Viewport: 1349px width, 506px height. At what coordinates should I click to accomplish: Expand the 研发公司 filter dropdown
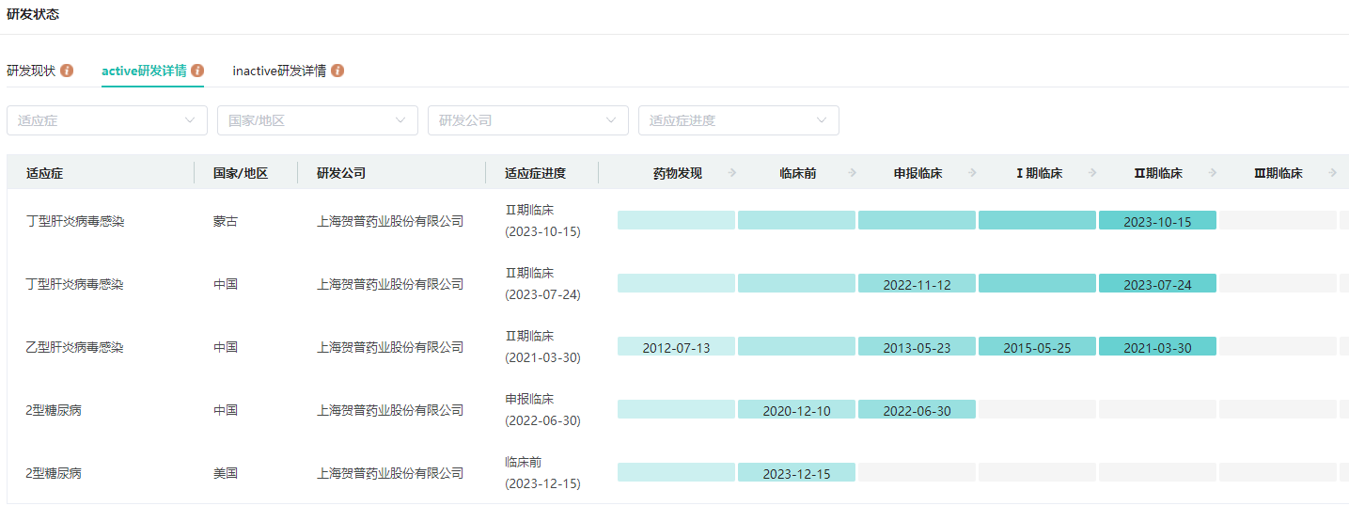(528, 120)
